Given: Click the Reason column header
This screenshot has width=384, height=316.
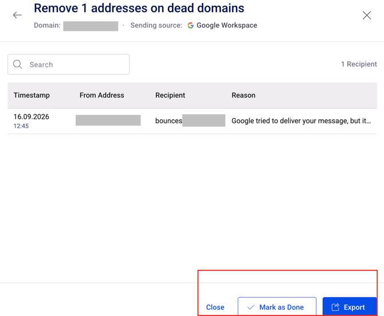Looking at the screenshot, I should [244, 95].
